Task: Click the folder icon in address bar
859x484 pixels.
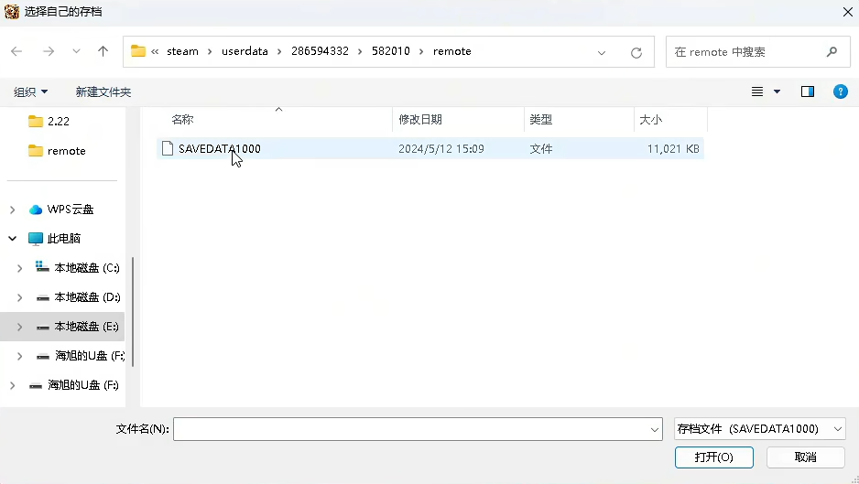Action: tap(138, 51)
